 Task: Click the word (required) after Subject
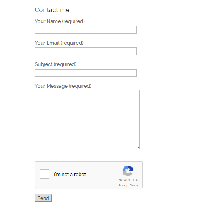click(x=65, y=64)
